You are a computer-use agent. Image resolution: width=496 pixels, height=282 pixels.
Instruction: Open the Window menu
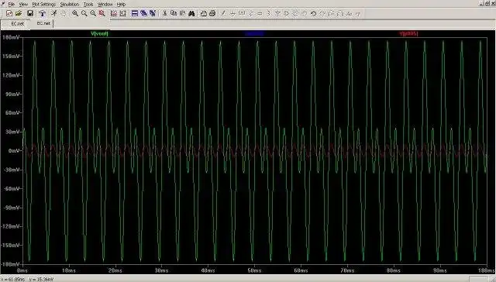pos(105,4)
